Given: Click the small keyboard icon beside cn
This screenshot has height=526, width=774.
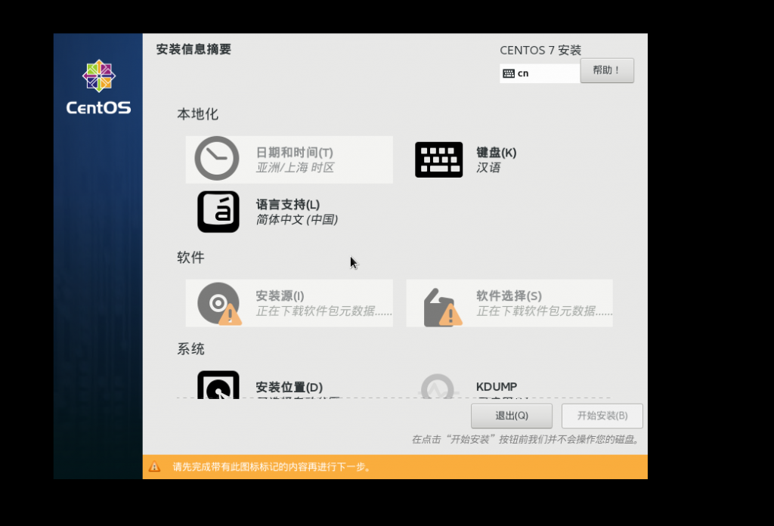Looking at the screenshot, I should pyautogui.click(x=509, y=73).
